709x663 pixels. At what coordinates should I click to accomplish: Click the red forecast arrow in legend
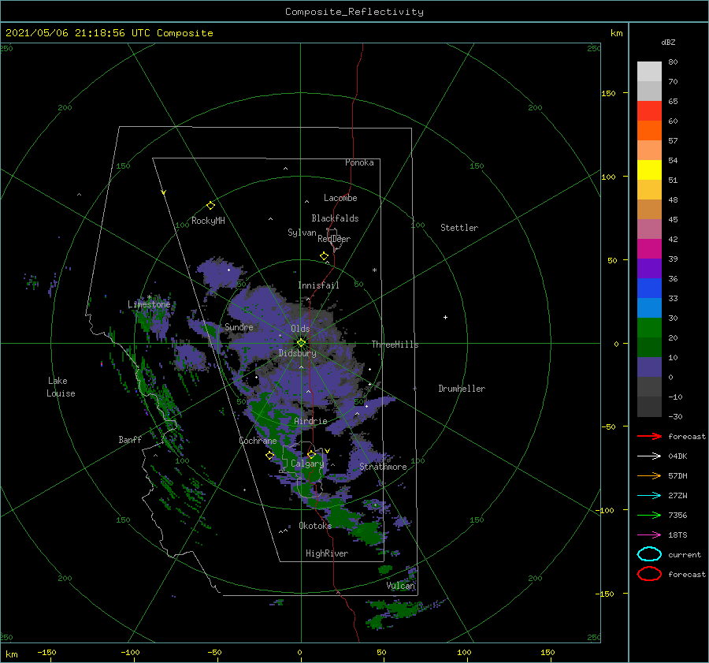click(649, 436)
